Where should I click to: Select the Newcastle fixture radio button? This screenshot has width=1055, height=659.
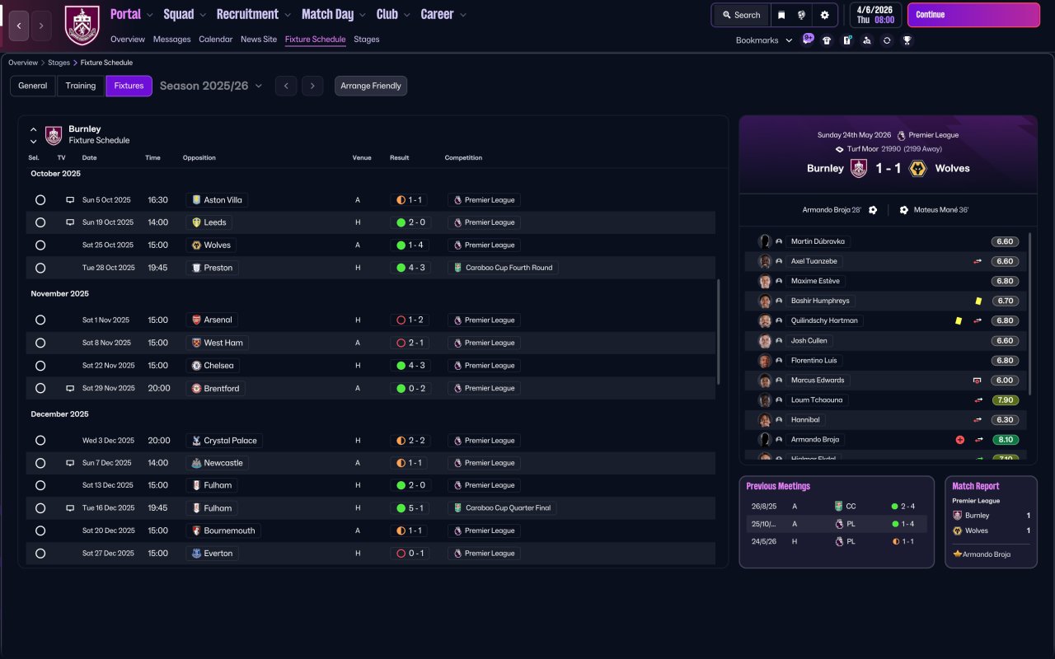(x=40, y=463)
